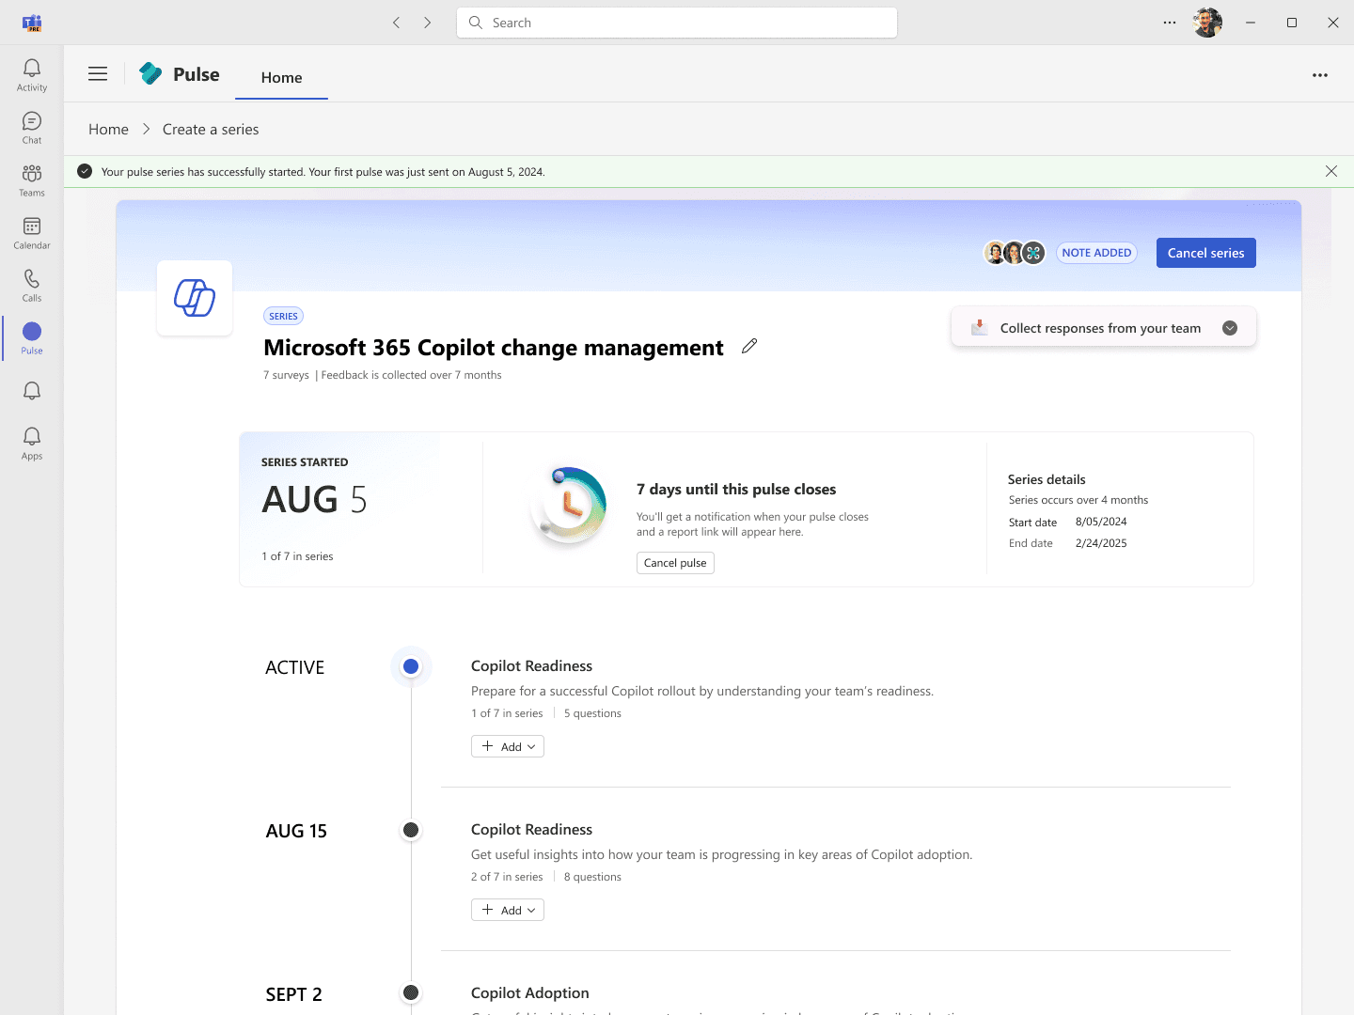Click the AUG 5 series started date
This screenshot has height=1015, width=1354.
314,500
